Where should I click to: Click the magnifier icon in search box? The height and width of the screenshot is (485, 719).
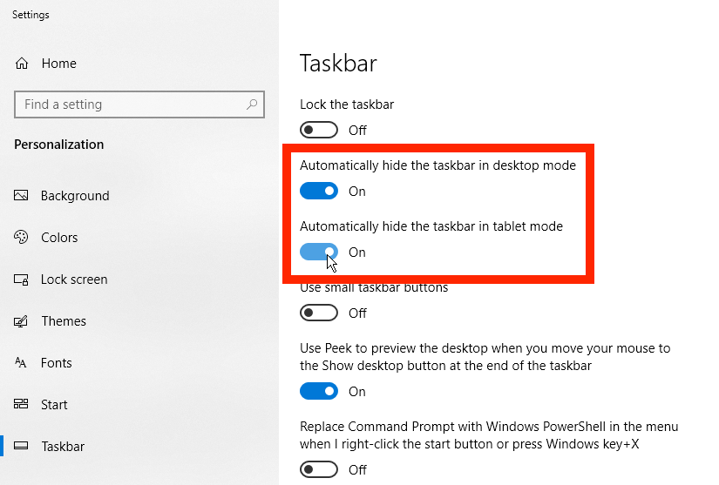252,104
